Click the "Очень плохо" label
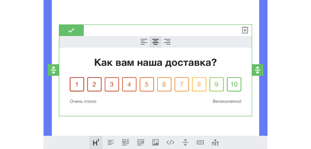This screenshot has height=149, width=311. point(83,101)
